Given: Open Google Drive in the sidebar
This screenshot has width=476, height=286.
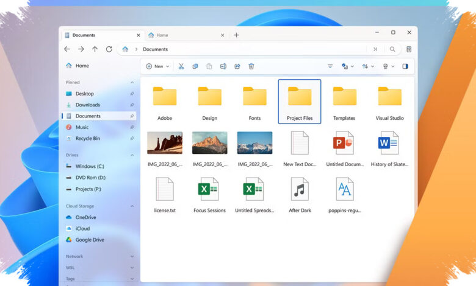Looking at the screenshot, I should coord(99,240).
